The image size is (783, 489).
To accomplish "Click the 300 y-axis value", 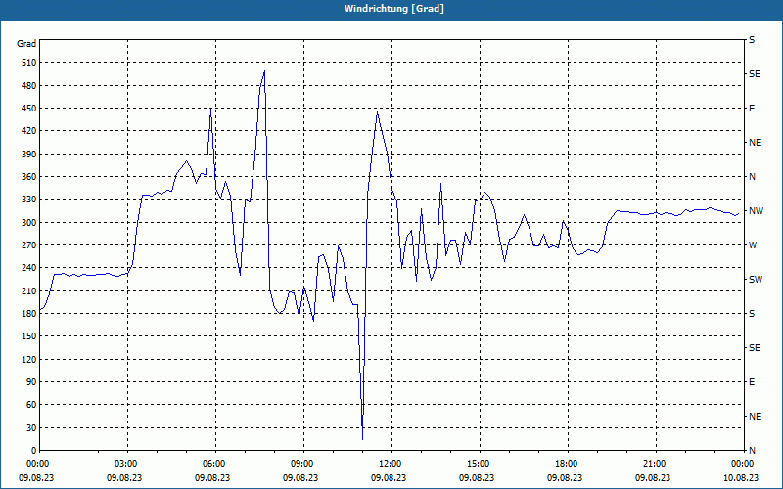I will click(x=29, y=223).
